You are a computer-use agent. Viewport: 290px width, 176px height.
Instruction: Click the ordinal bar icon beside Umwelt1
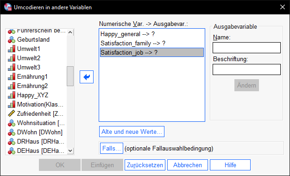[x=12, y=49]
